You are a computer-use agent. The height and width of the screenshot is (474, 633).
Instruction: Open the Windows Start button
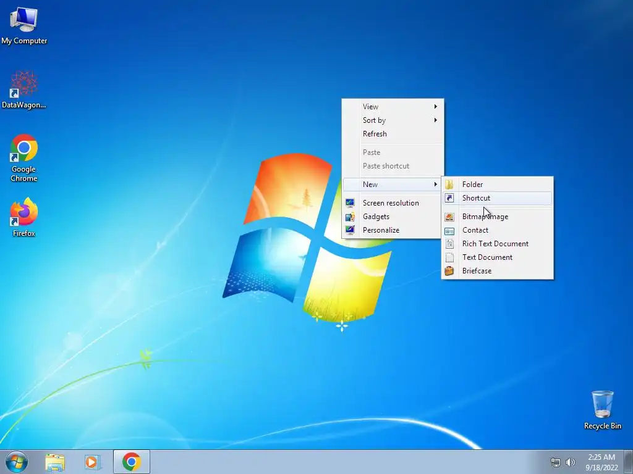17,462
